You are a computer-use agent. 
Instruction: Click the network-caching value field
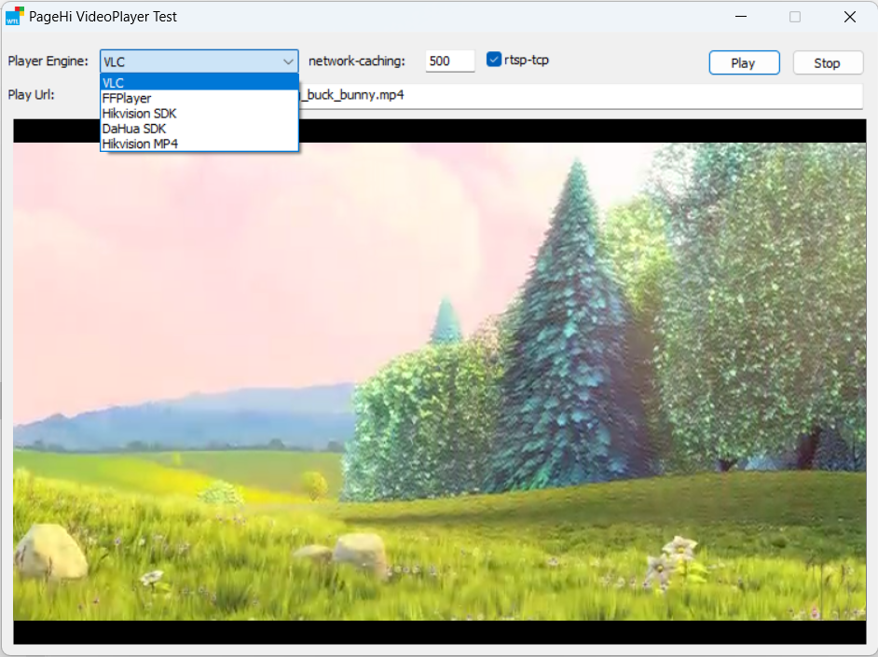(x=449, y=61)
